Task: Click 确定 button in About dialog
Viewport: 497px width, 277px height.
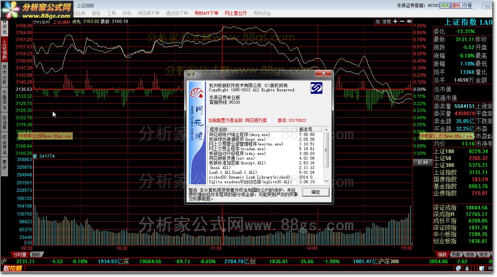Action: 316,192
